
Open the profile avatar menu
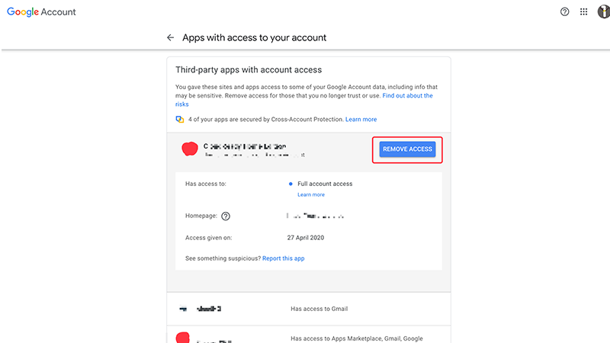tap(604, 11)
